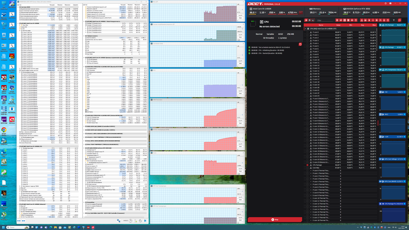
Task: Toggle the fan sensor filter icon in OCCT
Action: point(377,20)
